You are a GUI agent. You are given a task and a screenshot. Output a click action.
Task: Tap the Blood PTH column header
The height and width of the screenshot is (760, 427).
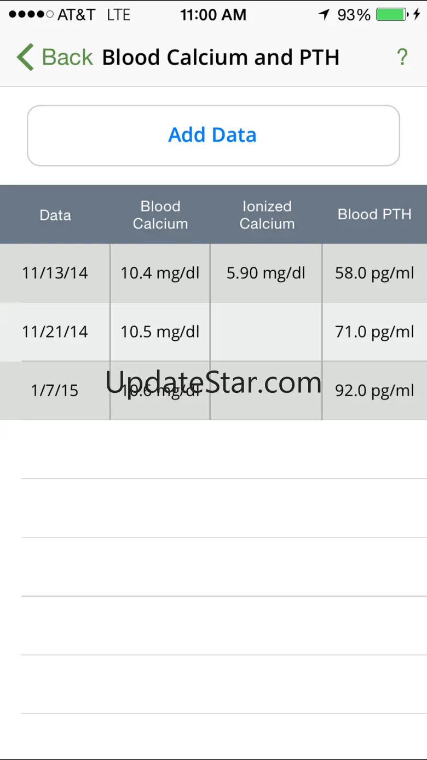click(x=374, y=215)
